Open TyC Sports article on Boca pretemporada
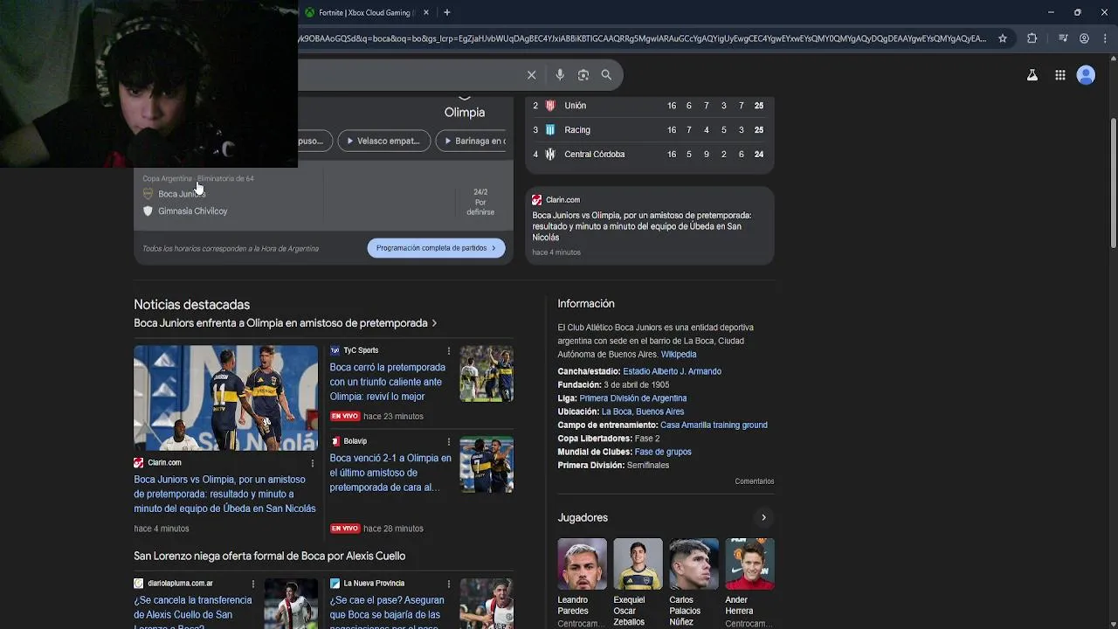This screenshot has width=1118, height=629. pyautogui.click(x=388, y=382)
